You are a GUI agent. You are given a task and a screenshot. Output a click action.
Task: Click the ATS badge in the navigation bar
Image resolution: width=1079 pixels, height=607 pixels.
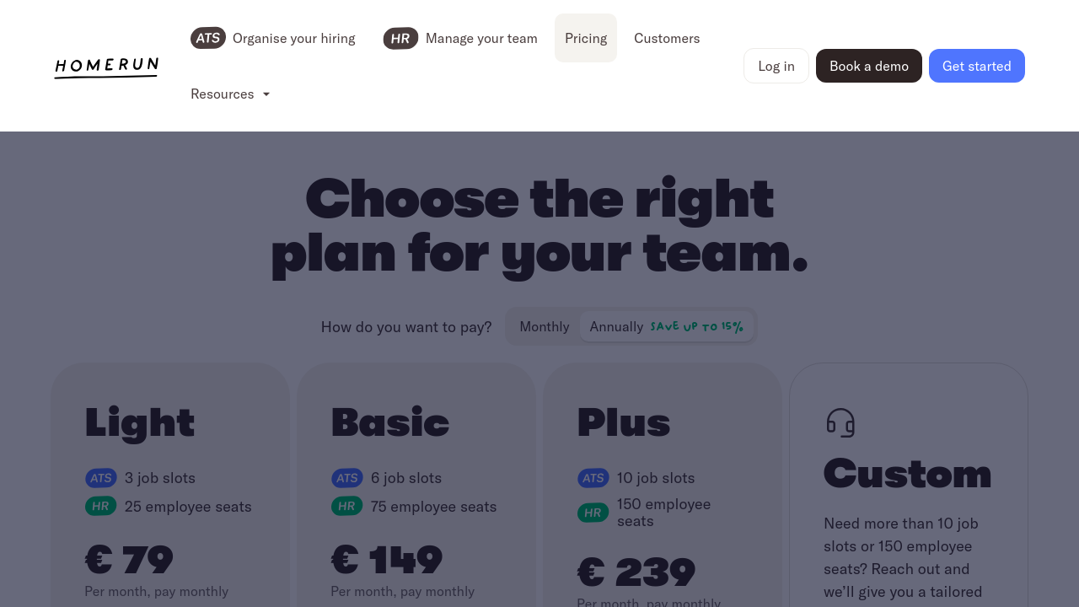click(x=207, y=38)
